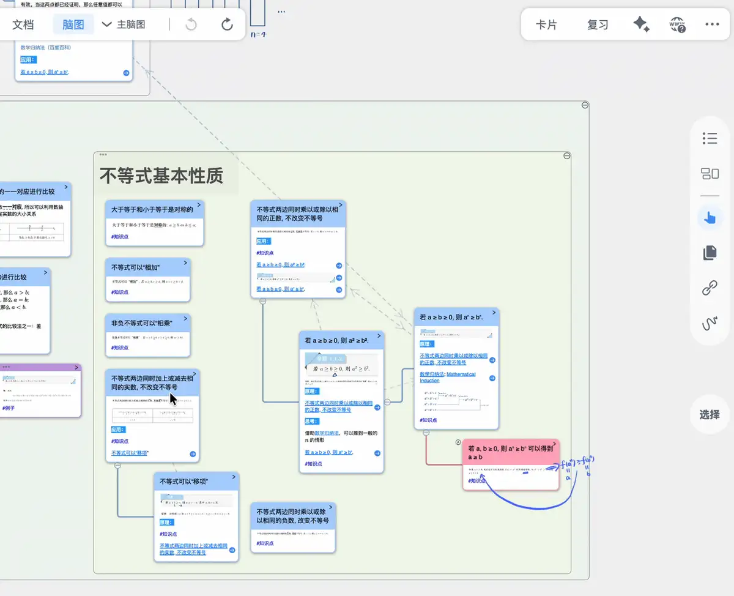734x596 pixels.
Task: Select the 不等式基本性质 group title
Action: click(x=161, y=176)
